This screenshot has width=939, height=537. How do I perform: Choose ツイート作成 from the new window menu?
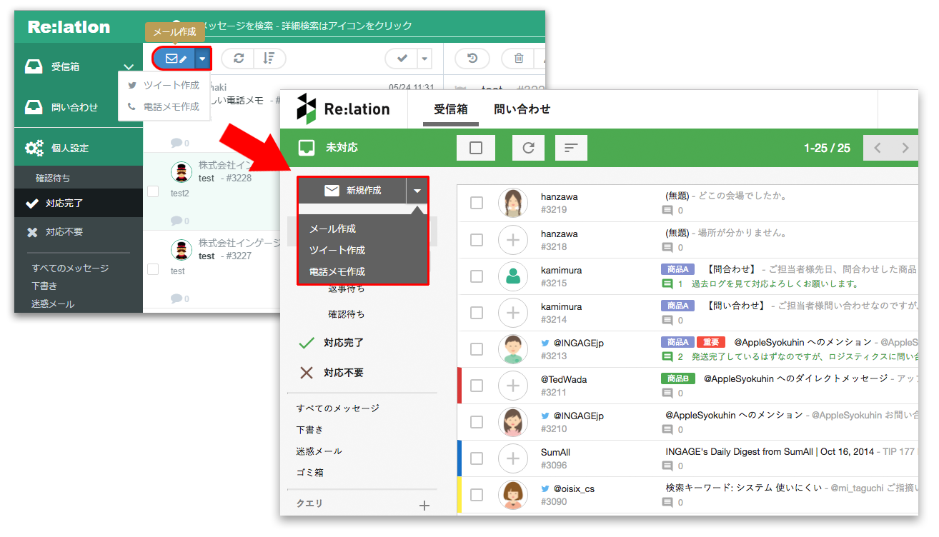pos(337,250)
